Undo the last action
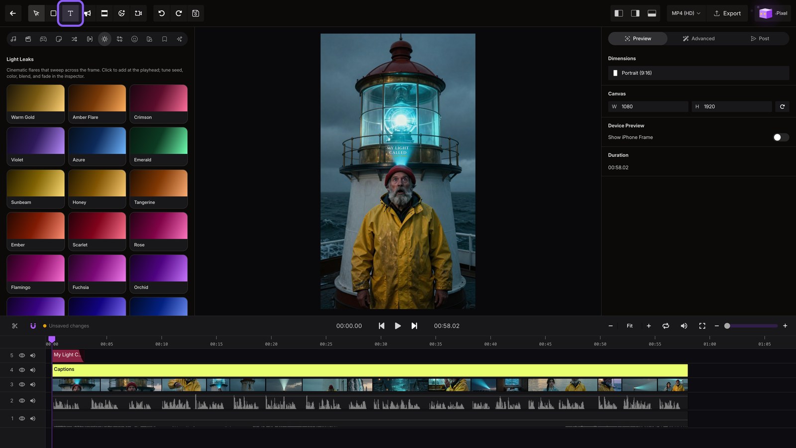The height and width of the screenshot is (448, 796). (x=162, y=13)
